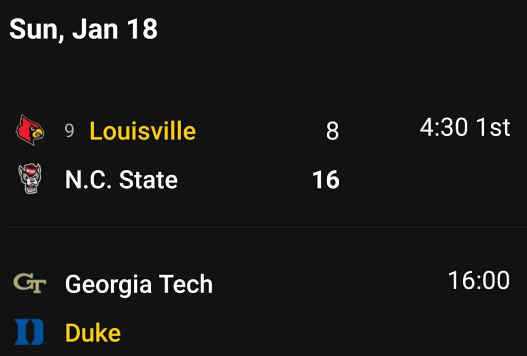527x356 pixels.
Task: Open the N.C. State team name
Action: 121,180
